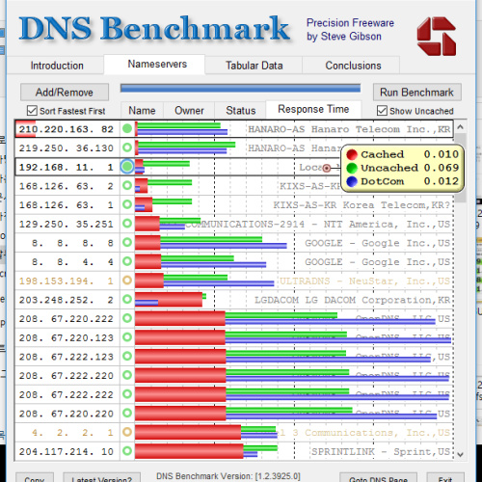
Task: Click the GRC red logo icon
Action: point(437,36)
